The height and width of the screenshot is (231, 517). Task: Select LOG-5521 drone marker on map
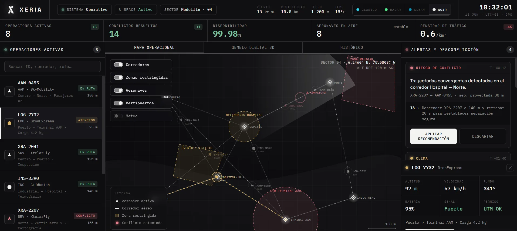pyautogui.click(x=348, y=171)
